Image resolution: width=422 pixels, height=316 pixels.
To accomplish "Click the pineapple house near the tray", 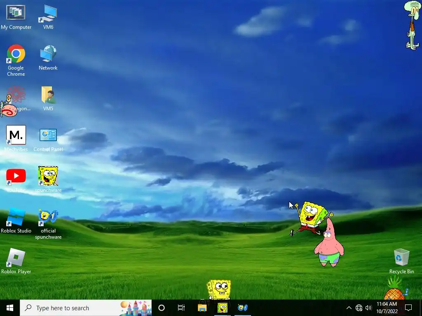I will (x=395, y=288).
